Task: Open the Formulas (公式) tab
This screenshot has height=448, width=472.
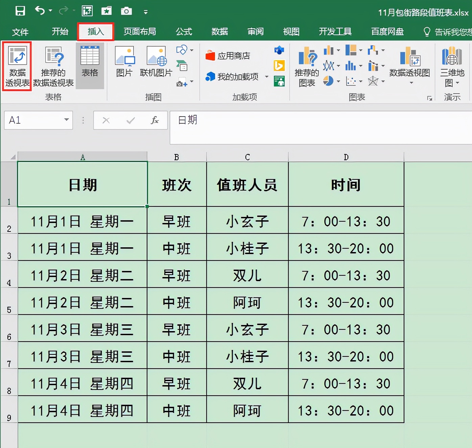Action: tap(184, 32)
